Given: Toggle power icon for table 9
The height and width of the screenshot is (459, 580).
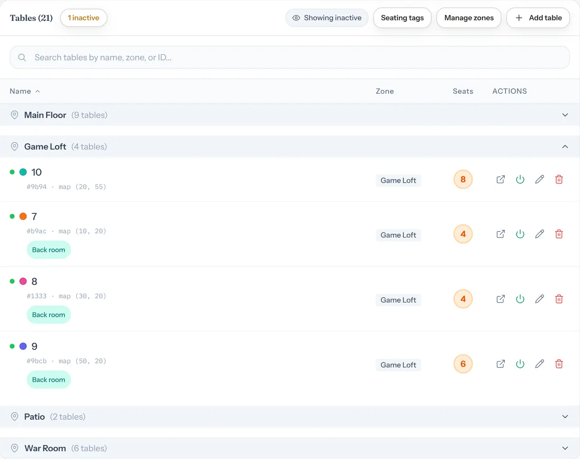Looking at the screenshot, I should click(x=520, y=364).
